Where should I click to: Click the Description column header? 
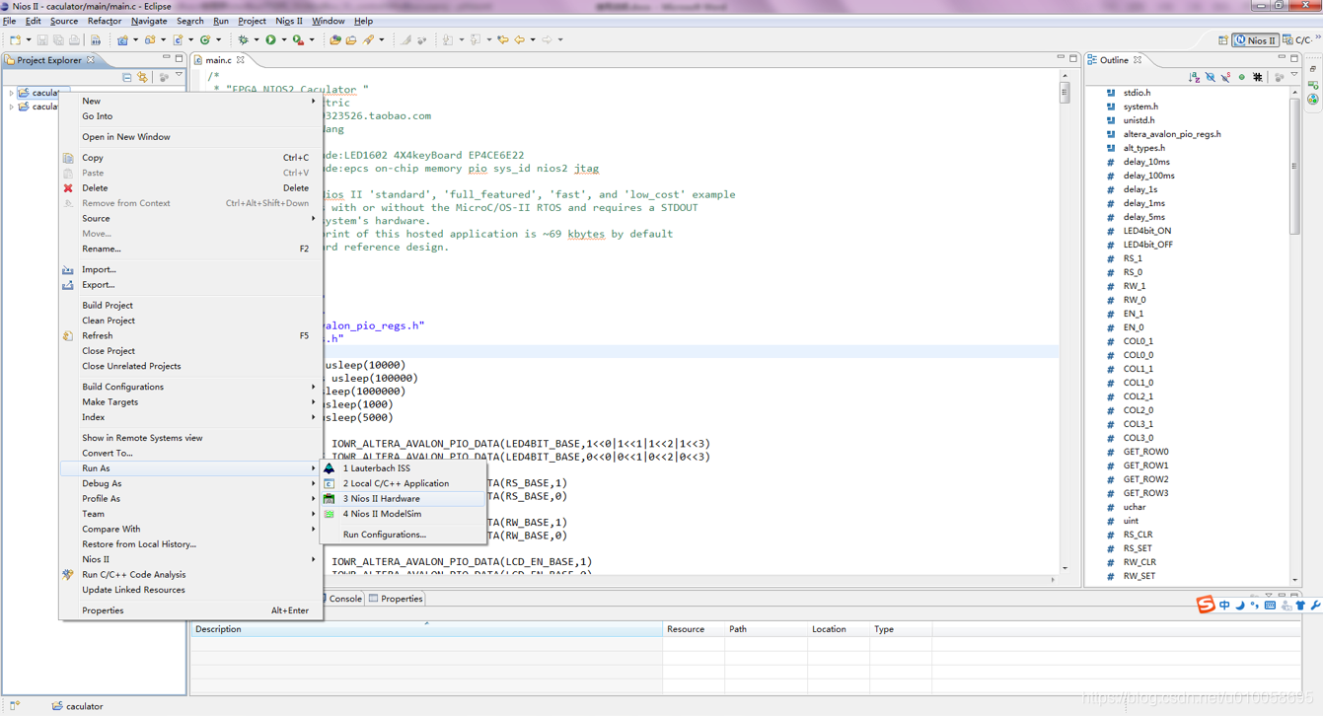click(426, 629)
